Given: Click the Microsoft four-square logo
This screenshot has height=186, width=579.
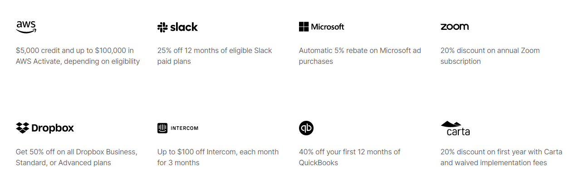Looking at the screenshot, I should [304, 27].
